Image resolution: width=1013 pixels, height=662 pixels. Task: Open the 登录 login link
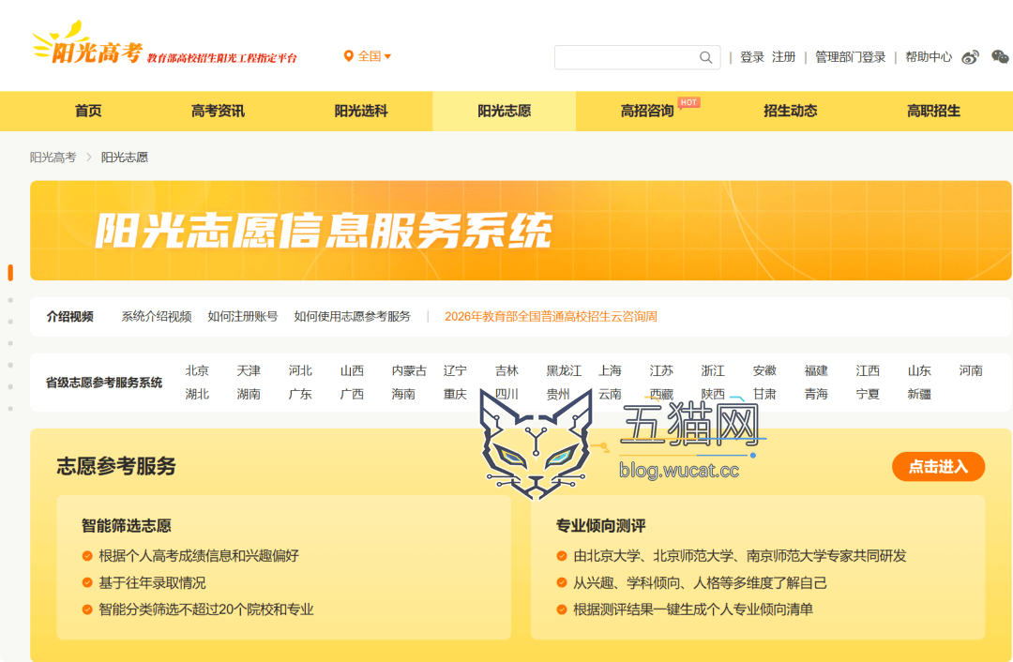[x=752, y=57]
